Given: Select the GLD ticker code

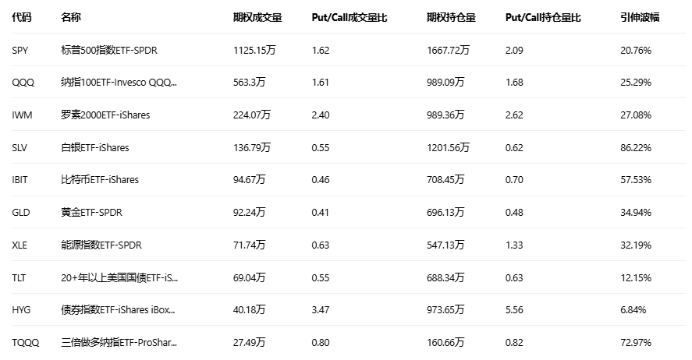Looking at the screenshot, I should click(21, 213).
